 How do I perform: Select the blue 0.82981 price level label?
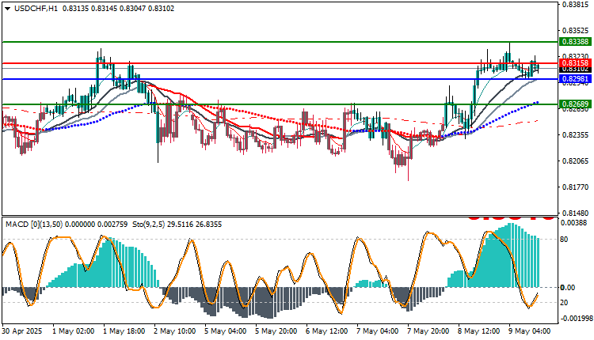coord(575,79)
